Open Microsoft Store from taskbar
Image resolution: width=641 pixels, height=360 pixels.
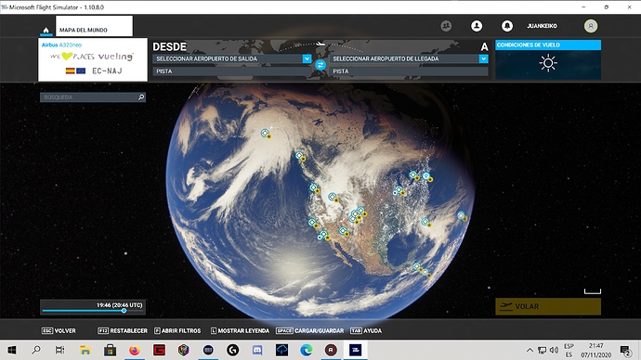tap(110, 350)
